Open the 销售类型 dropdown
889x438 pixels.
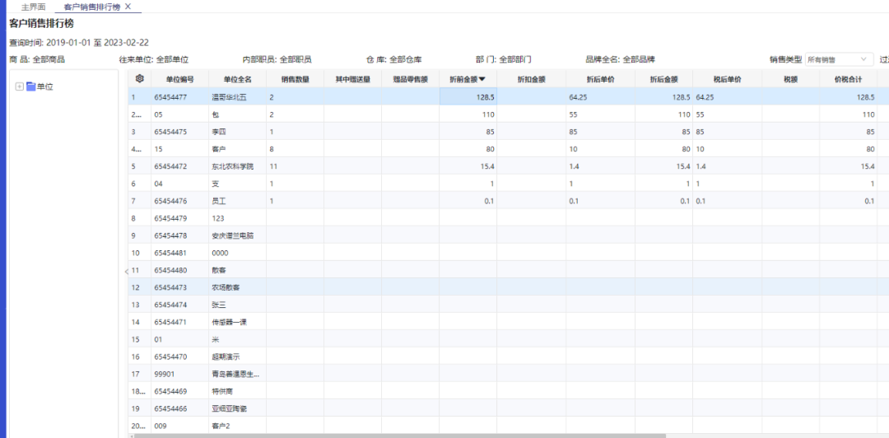(x=839, y=59)
